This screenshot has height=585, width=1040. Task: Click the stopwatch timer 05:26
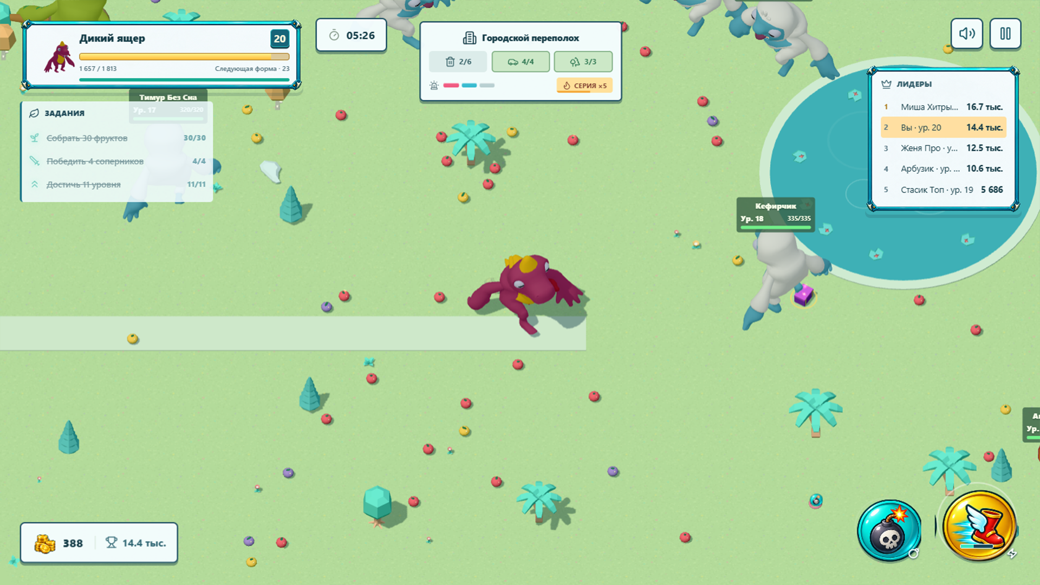(x=352, y=35)
